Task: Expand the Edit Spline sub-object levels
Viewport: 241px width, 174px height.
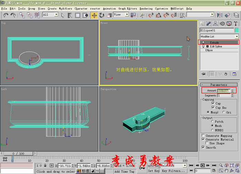Action: point(207,46)
